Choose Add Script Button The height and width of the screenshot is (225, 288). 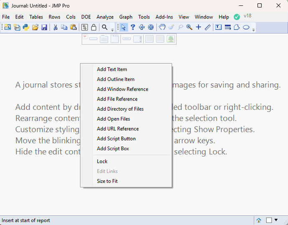coord(126,139)
